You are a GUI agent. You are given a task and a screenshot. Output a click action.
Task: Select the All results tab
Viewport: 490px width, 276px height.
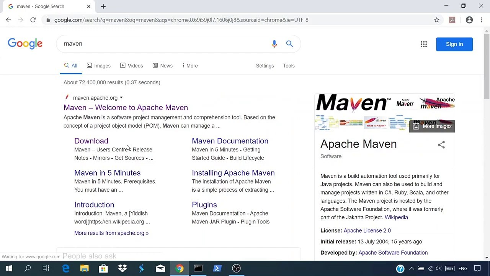pos(71,66)
